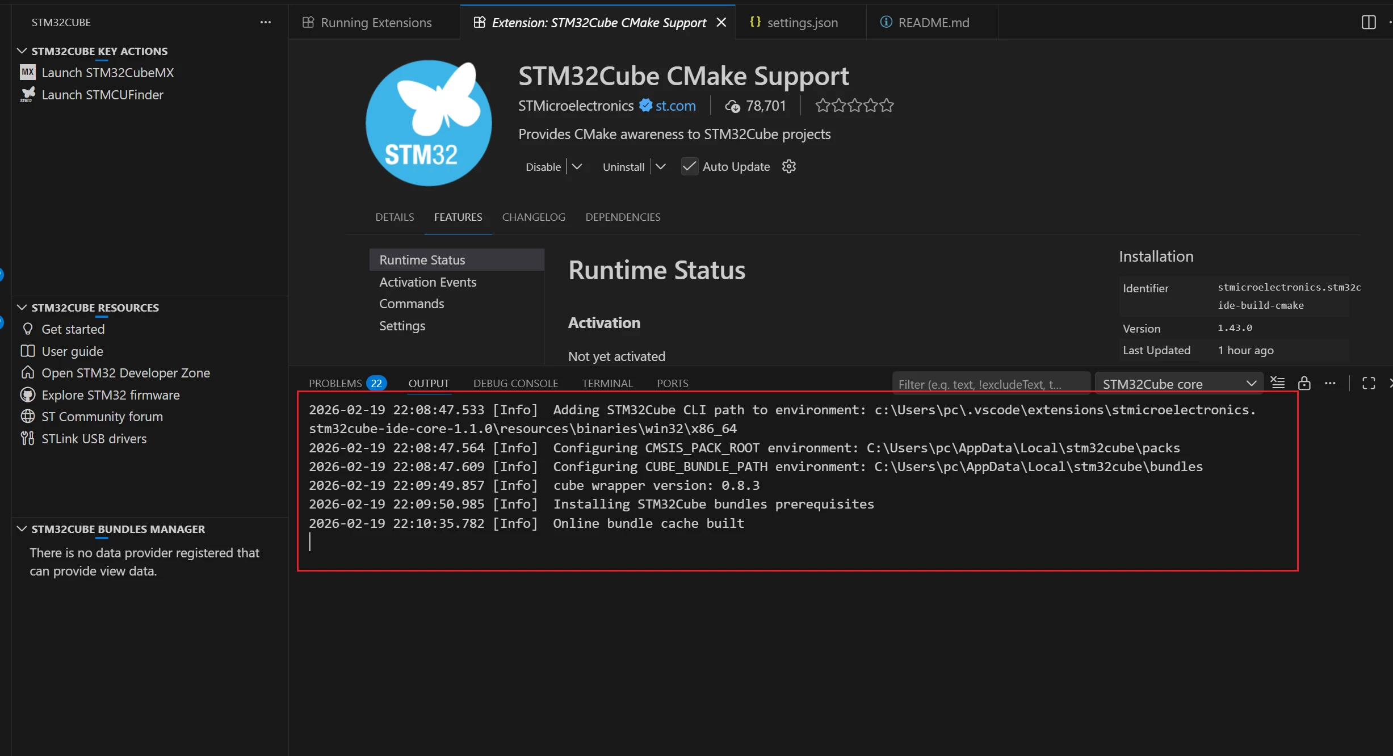Click the Disable extension button

click(x=543, y=167)
